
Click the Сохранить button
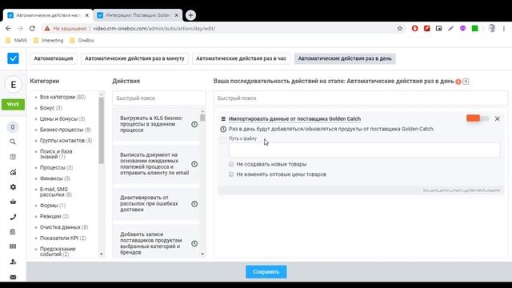tap(266, 272)
